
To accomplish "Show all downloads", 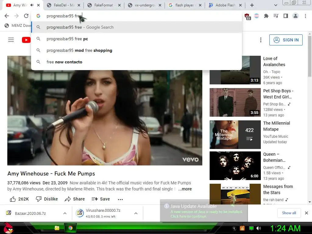I will (x=289, y=213).
